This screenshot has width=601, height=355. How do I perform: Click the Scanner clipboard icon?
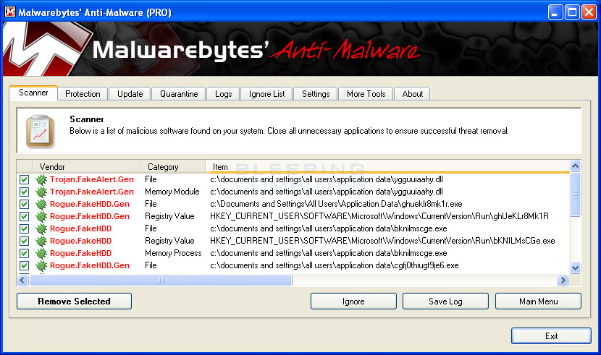coord(40,132)
